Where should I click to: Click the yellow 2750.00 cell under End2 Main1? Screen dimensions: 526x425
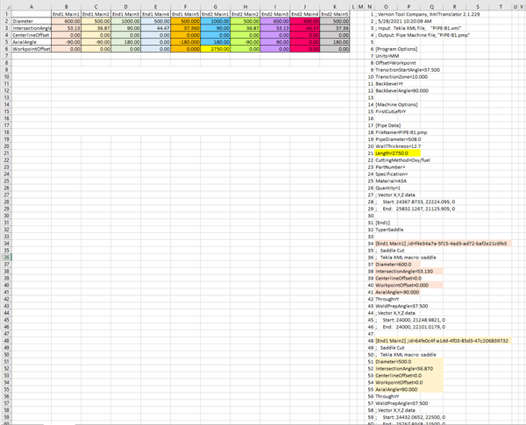tap(216, 49)
